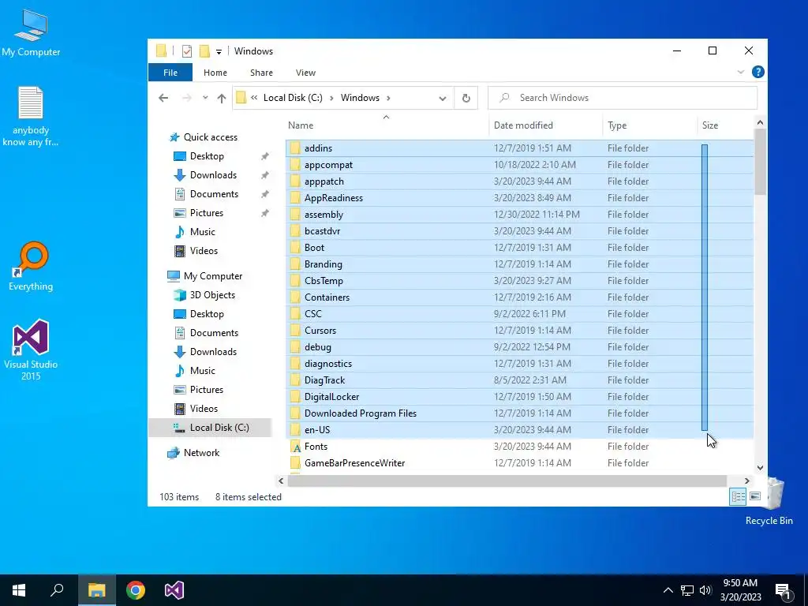Expand the Windows breadcrumb chevron

coord(388,98)
